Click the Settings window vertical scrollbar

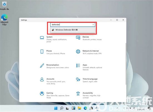126,64
